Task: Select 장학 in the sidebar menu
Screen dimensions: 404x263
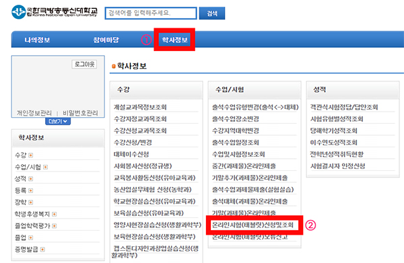Action: (x=21, y=202)
